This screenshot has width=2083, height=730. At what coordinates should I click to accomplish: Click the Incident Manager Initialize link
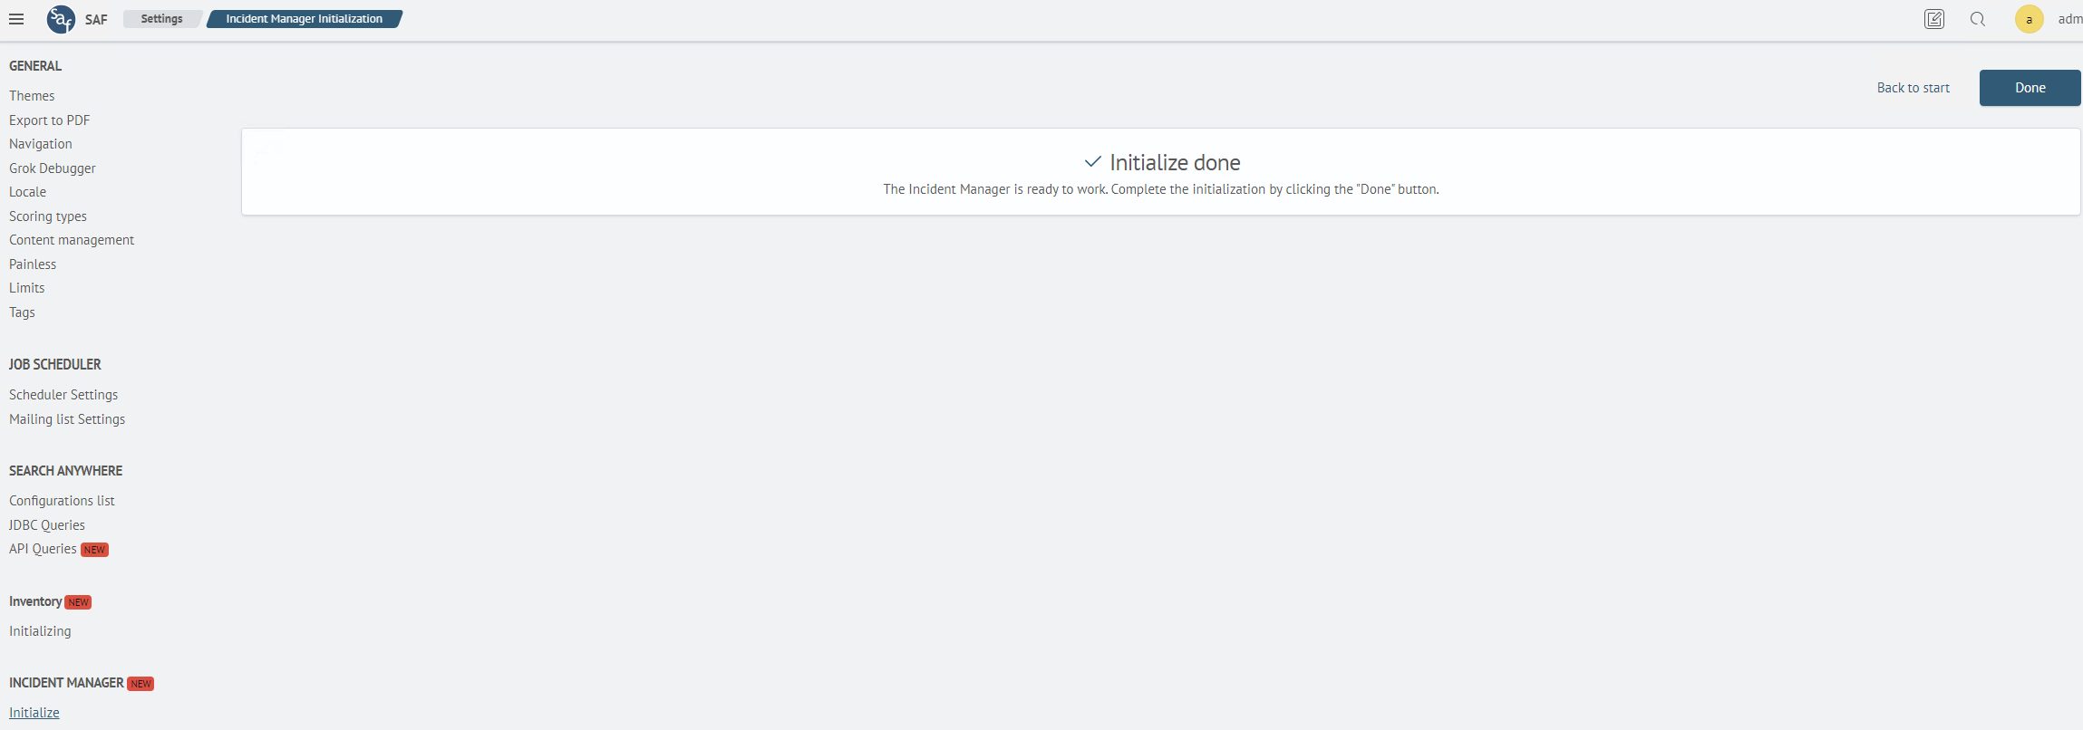pyautogui.click(x=34, y=713)
